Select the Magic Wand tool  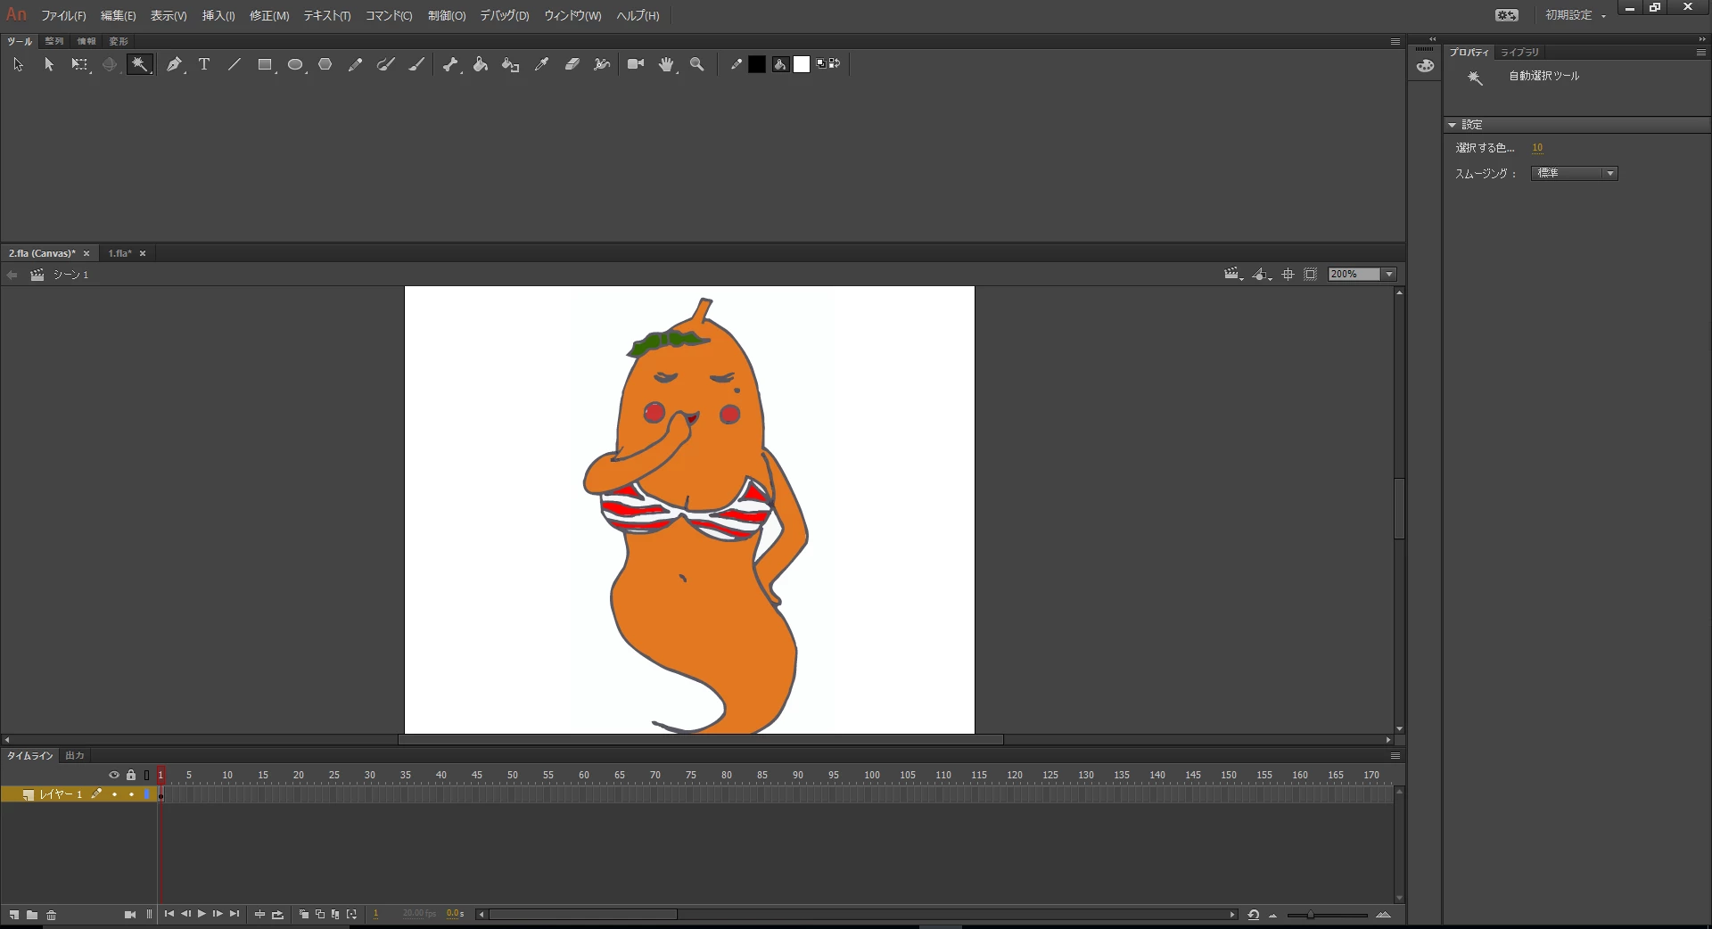click(x=140, y=64)
